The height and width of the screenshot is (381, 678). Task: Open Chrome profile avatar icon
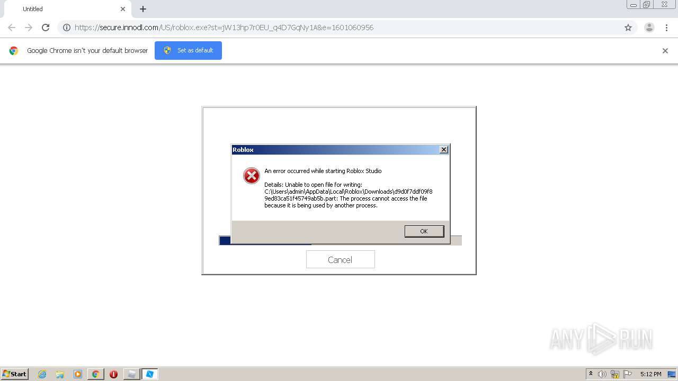coord(649,28)
